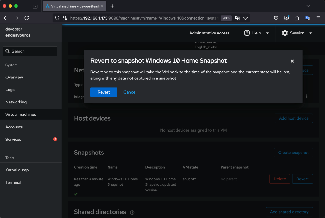Click the Description column header
The width and height of the screenshot is (325, 218).
click(x=155, y=167)
